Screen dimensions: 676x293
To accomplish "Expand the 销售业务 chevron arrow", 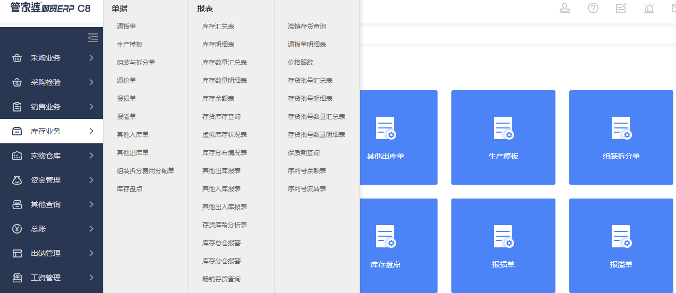I will pos(91,107).
